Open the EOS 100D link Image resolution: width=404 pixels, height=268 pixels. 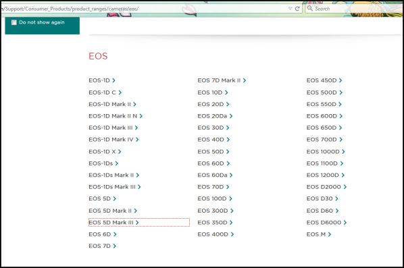215,198
